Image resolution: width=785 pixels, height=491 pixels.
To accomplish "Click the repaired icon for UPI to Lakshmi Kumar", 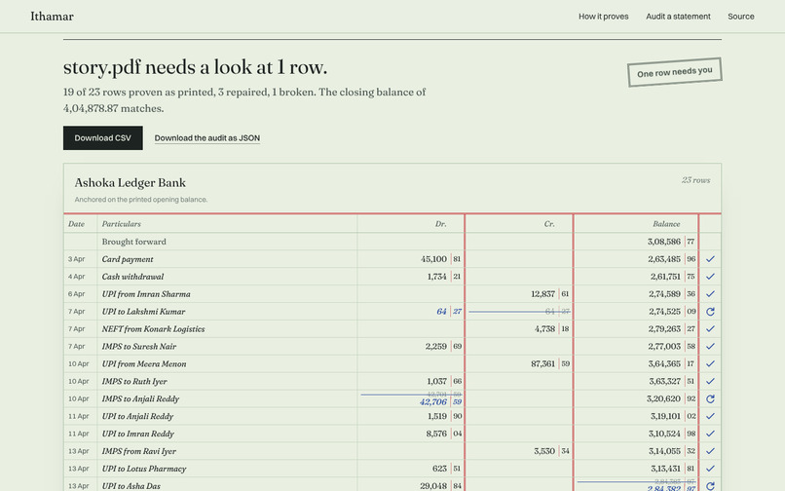I will click(710, 312).
